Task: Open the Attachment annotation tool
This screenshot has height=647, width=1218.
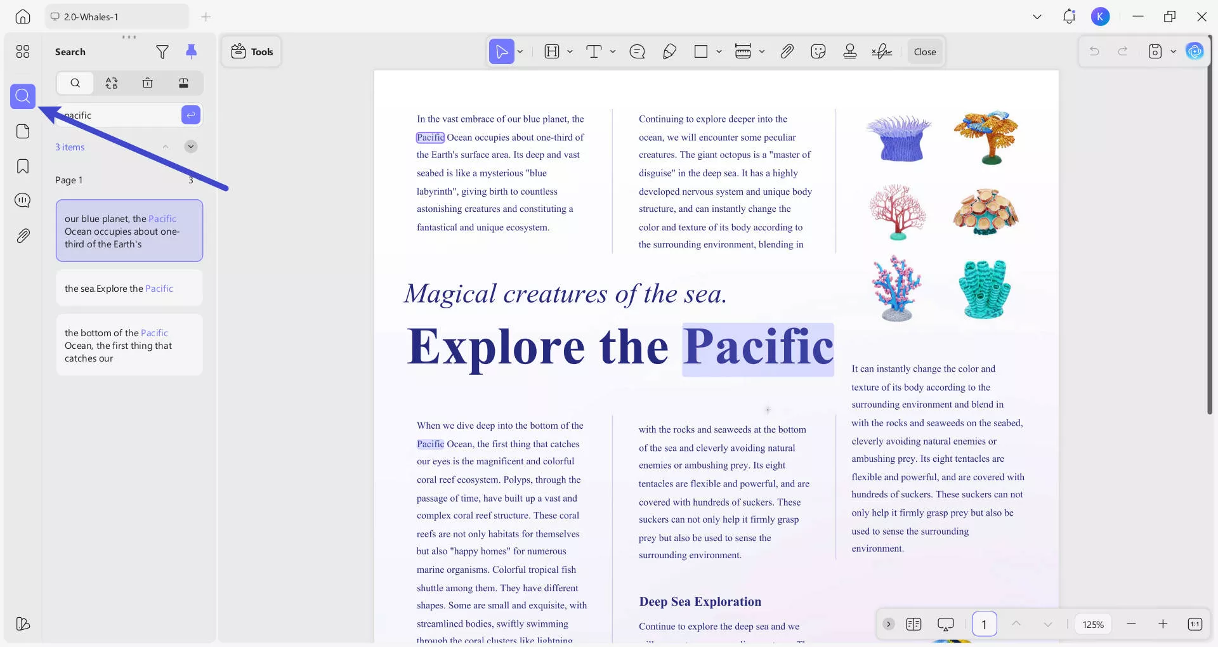Action: [x=787, y=51]
